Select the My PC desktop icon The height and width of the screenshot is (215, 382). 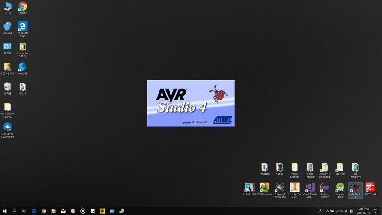7,8
